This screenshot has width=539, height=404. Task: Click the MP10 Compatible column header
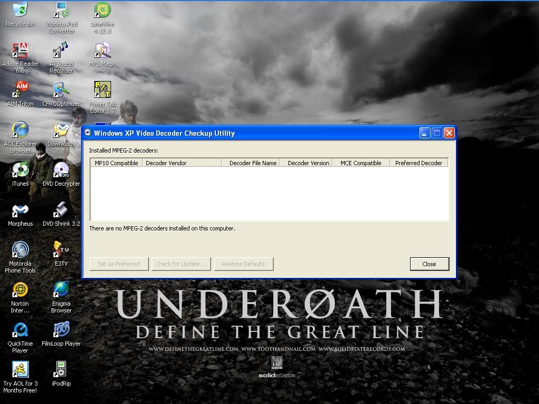(x=116, y=163)
